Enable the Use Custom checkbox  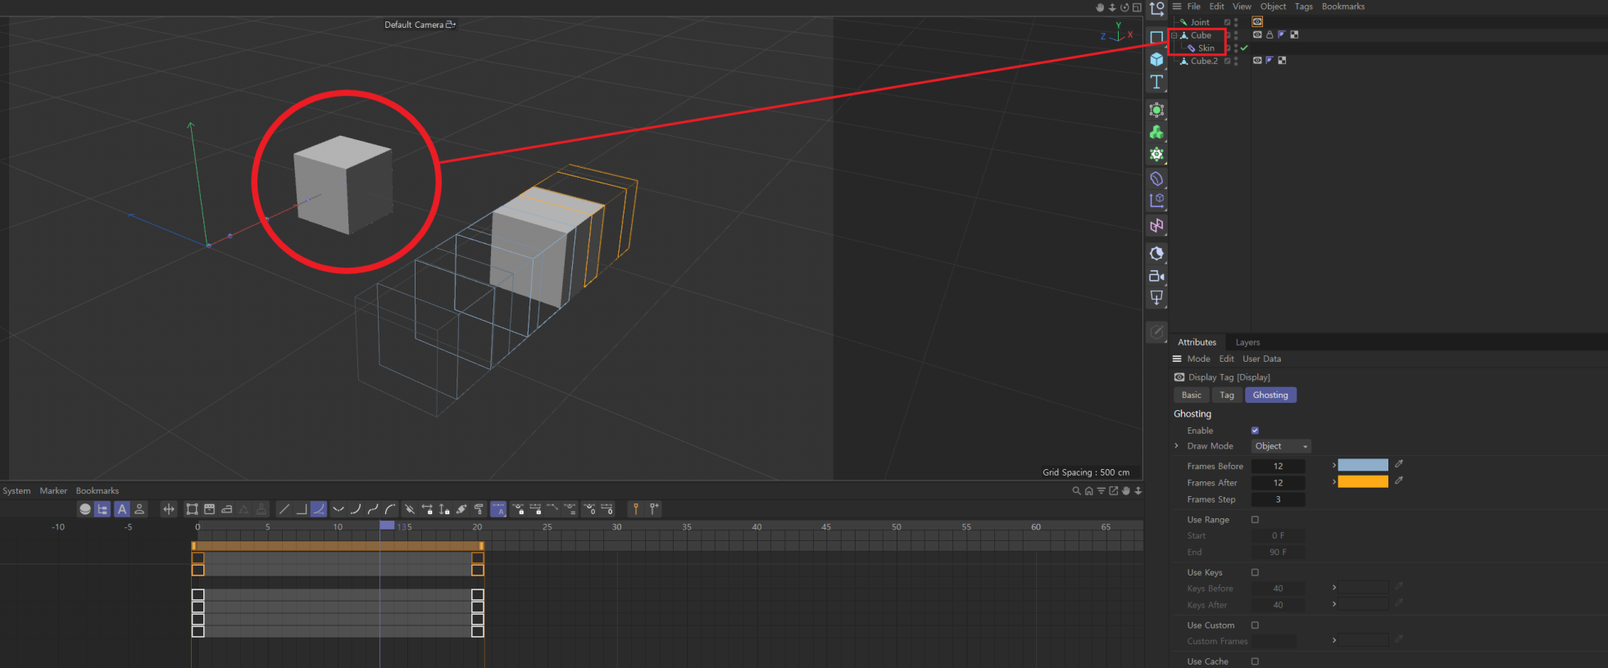tap(1255, 625)
